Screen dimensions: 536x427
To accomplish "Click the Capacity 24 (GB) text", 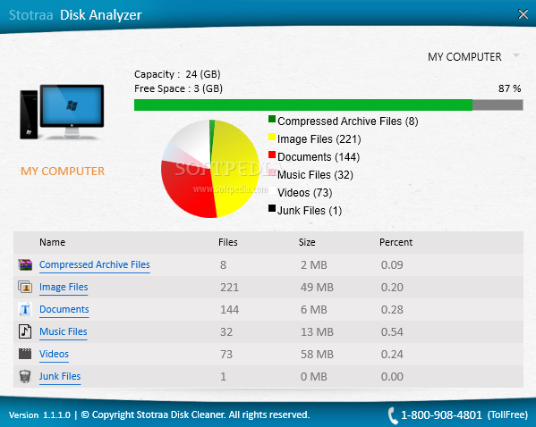I will [x=177, y=74].
